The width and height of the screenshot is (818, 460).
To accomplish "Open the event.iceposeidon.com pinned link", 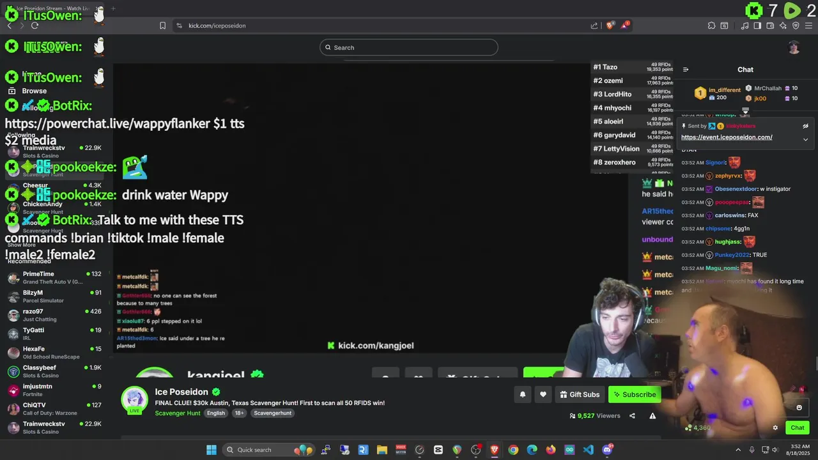I will [x=727, y=137].
